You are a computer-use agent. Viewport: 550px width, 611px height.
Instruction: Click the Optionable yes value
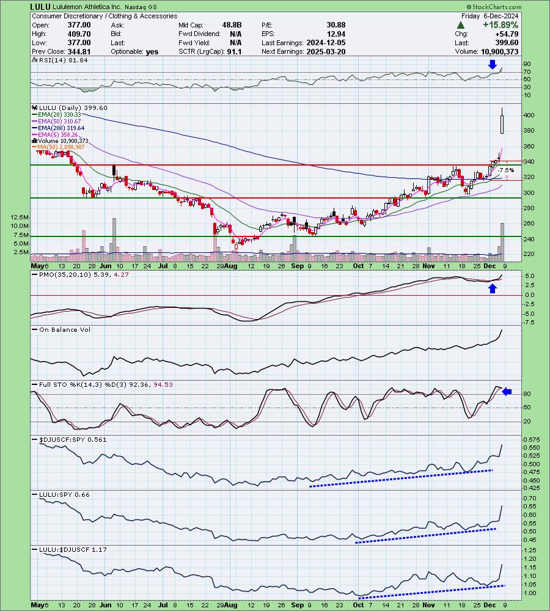pyautogui.click(x=152, y=51)
